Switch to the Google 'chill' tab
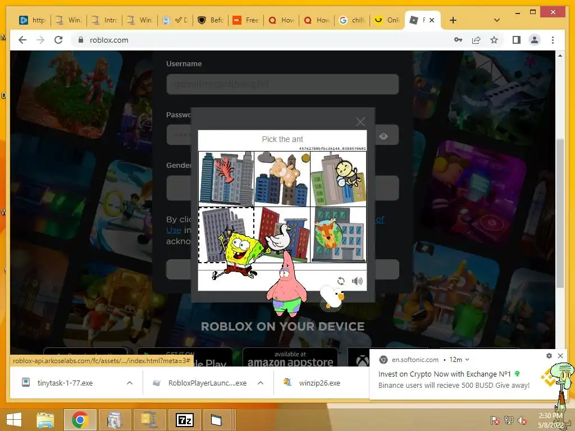The width and height of the screenshot is (575, 431). (x=352, y=20)
